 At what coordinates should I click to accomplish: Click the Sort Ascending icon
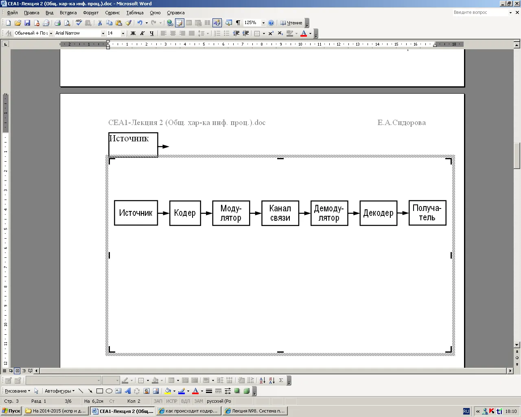[x=263, y=380]
